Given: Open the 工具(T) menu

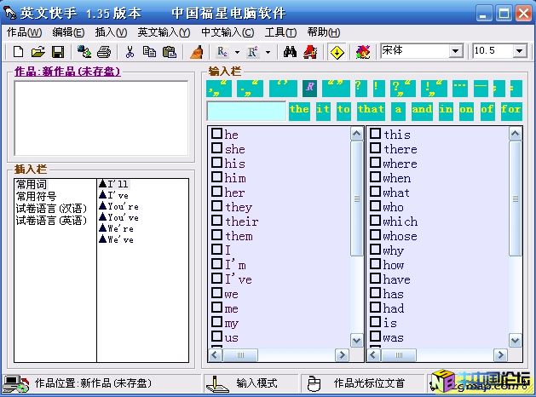Looking at the screenshot, I should (x=280, y=32).
